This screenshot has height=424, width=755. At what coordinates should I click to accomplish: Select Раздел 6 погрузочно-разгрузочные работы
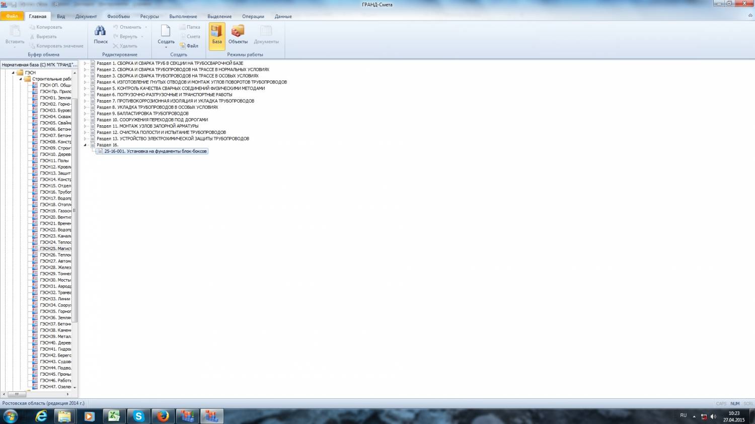pos(165,95)
